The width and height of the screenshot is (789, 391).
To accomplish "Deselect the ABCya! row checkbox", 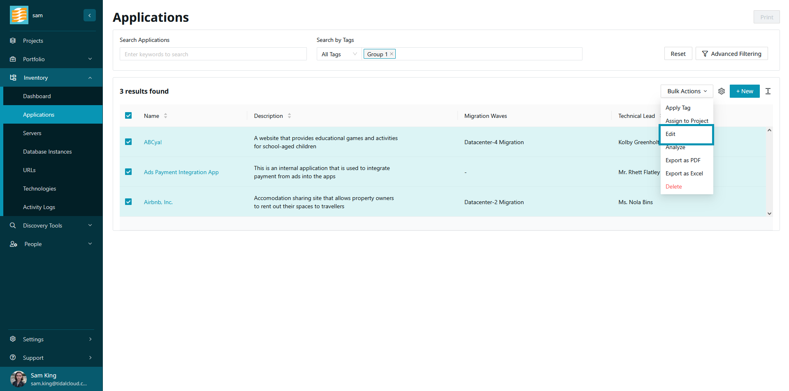I will (128, 142).
